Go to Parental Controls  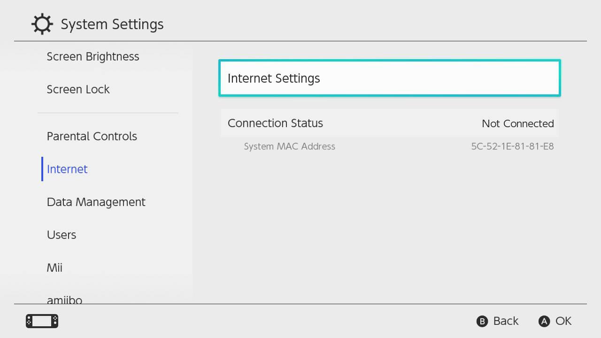[x=92, y=136]
